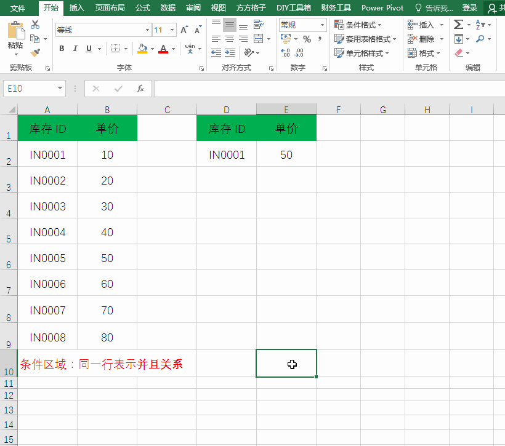Open font color dropdown arrow

click(173, 49)
